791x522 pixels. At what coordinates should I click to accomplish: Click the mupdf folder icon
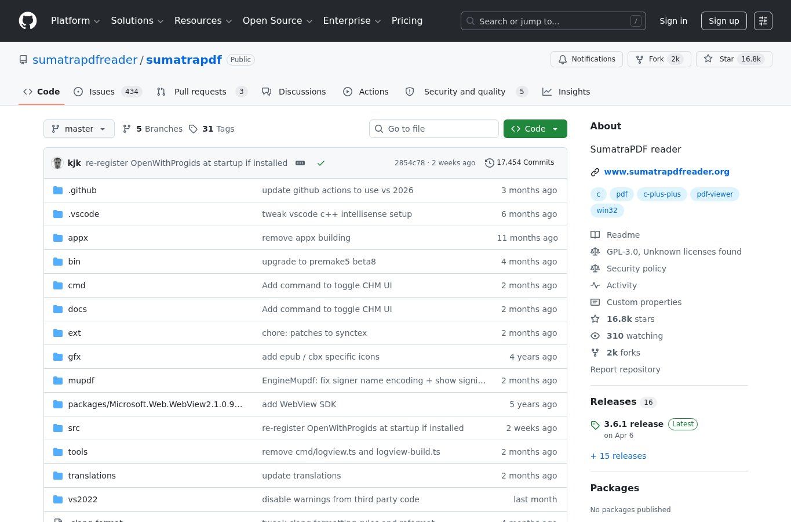tap(58, 380)
